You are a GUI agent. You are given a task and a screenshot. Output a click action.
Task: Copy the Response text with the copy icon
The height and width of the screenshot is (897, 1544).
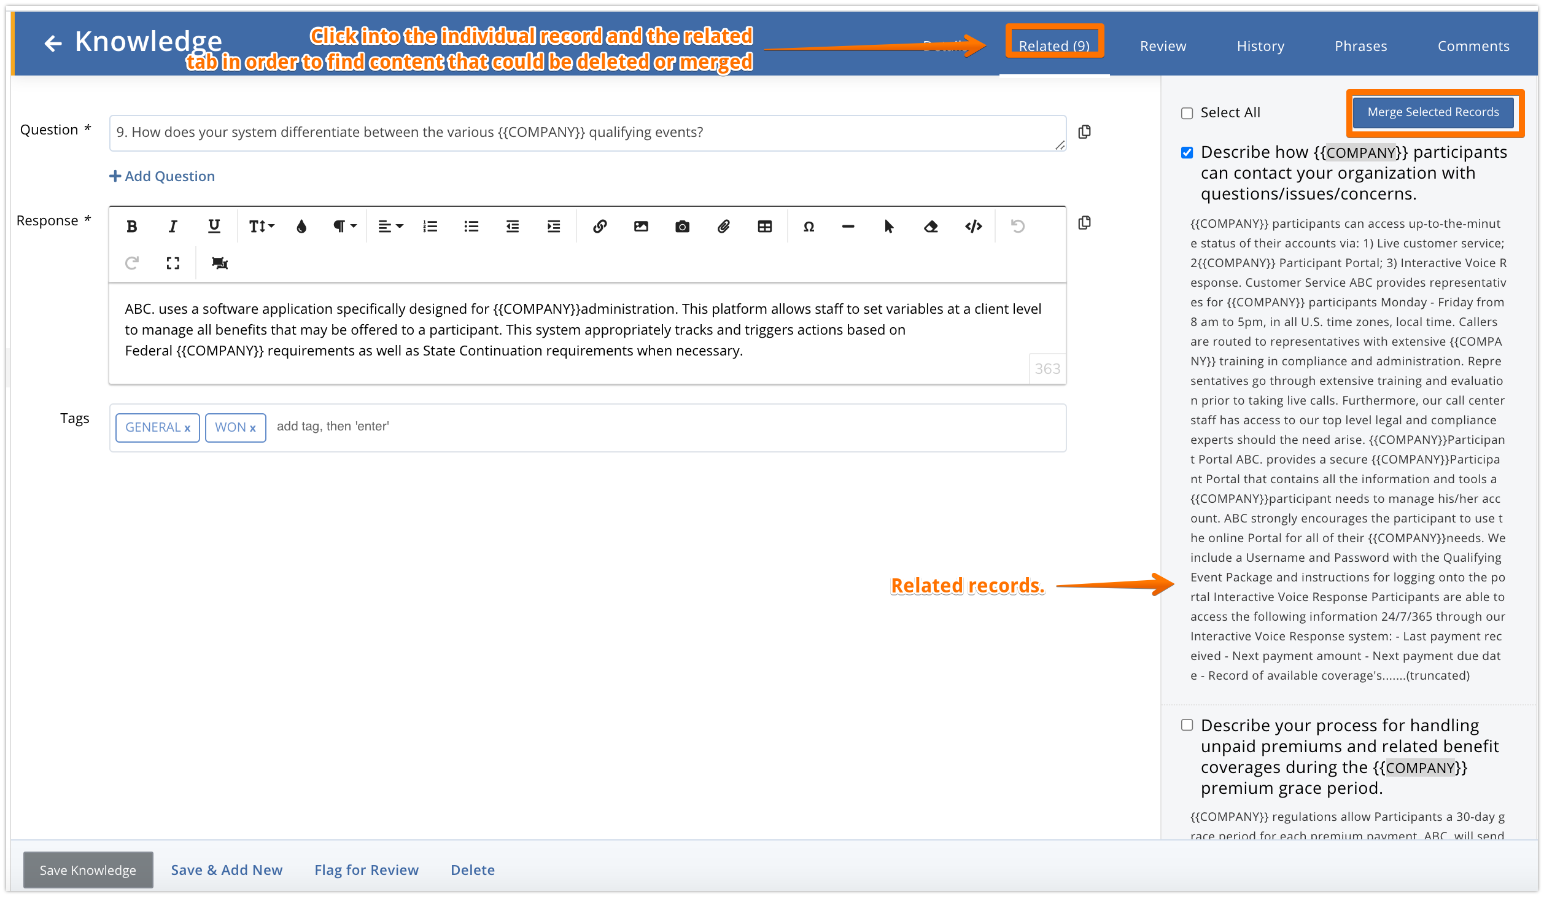coord(1085,223)
